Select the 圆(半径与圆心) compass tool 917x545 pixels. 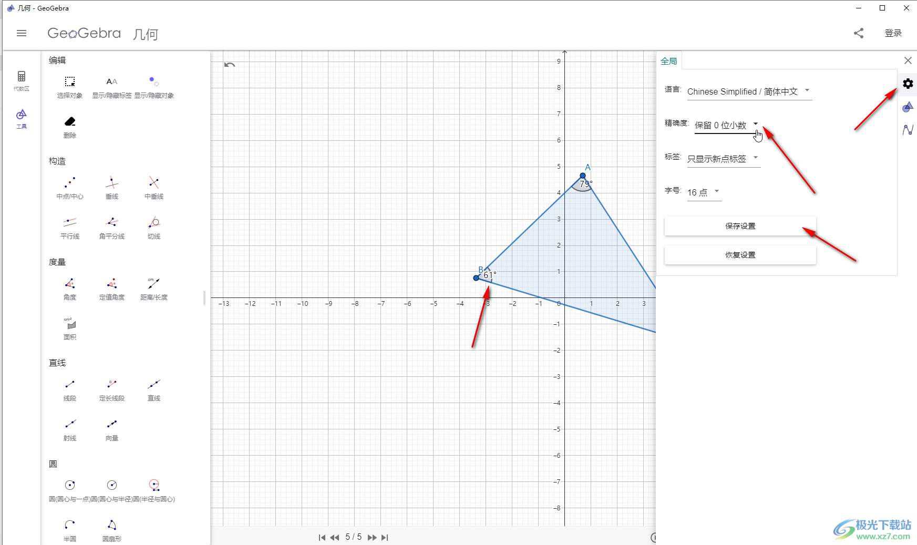(x=154, y=491)
